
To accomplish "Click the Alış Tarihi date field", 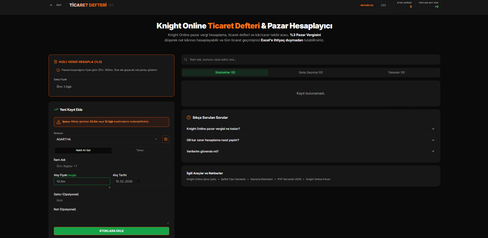I will click(x=141, y=181).
